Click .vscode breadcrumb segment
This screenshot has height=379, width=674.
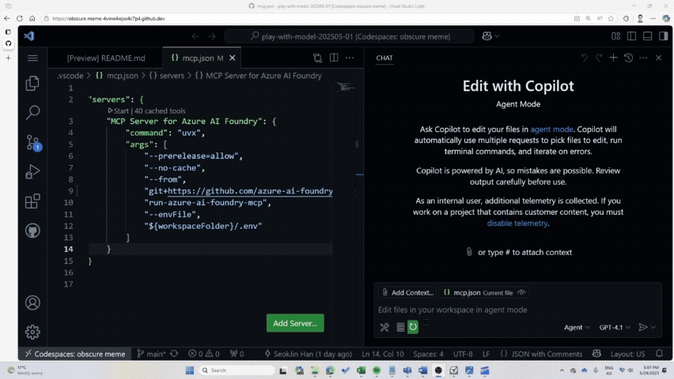70,76
